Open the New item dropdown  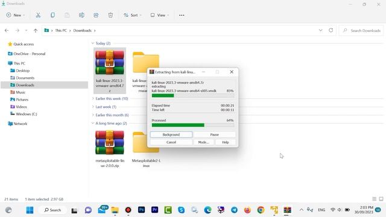pos(16,15)
